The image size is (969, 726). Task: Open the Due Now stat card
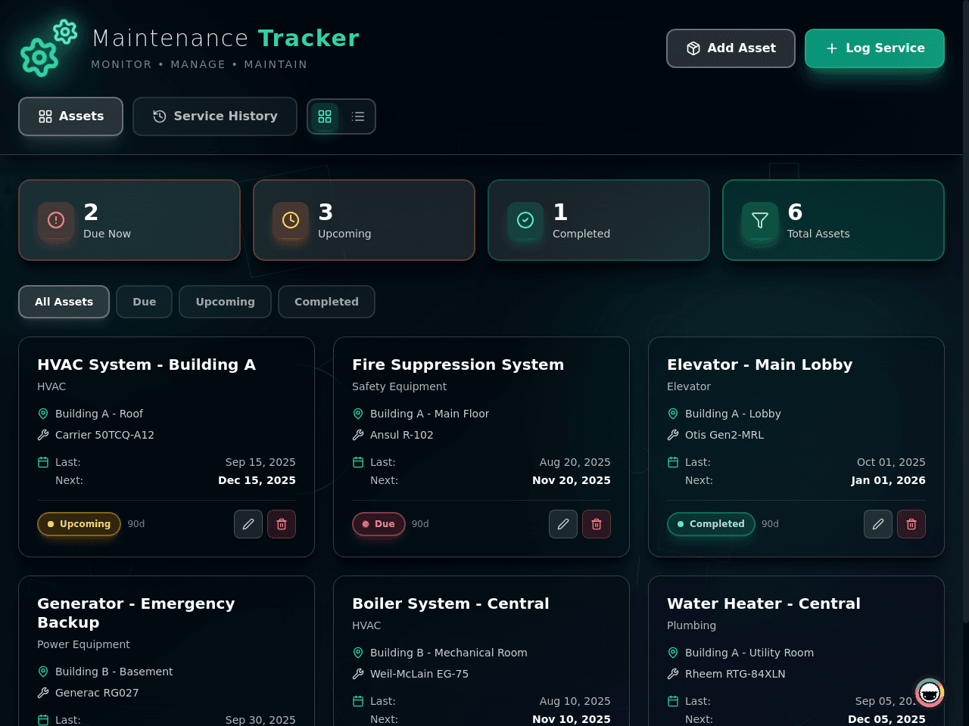click(x=129, y=220)
